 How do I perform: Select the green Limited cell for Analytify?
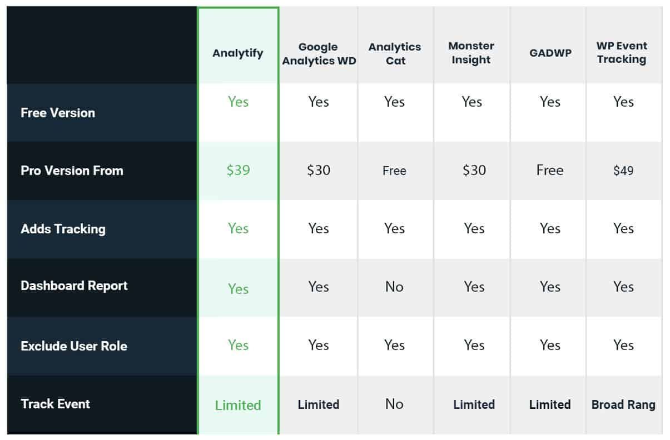[x=238, y=406]
